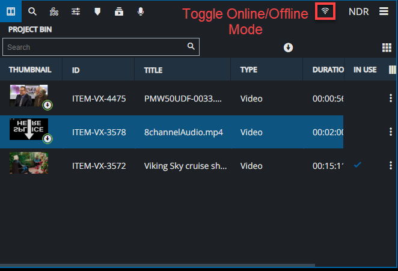The height and width of the screenshot is (271, 398).
Task: Open the voice-over microphone panel
Action: pyautogui.click(x=141, y=11)
